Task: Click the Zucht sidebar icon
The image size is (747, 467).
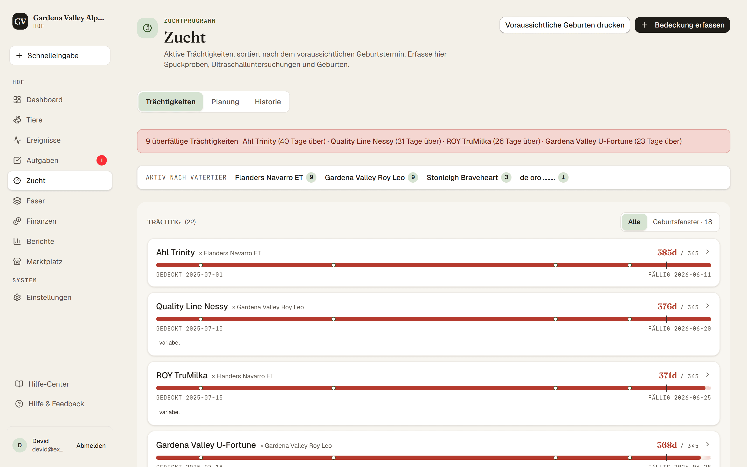Action: (x=17, y=181)
